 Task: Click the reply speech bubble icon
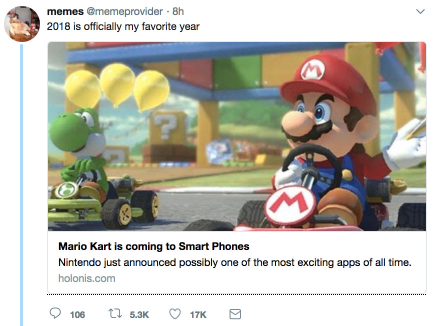[55, 314]
